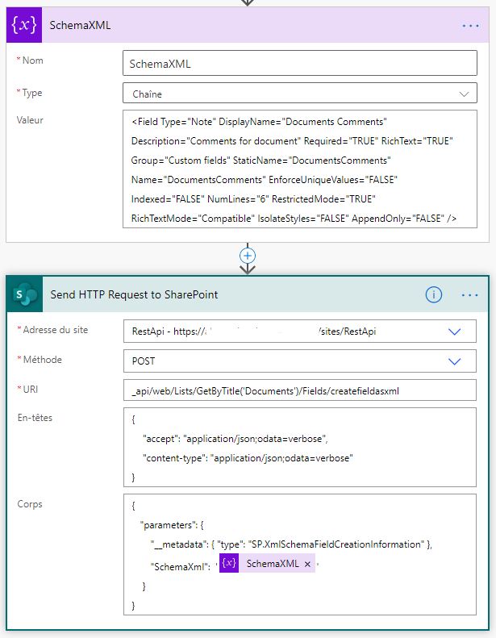Click the Corps field label

coord(30,504)
